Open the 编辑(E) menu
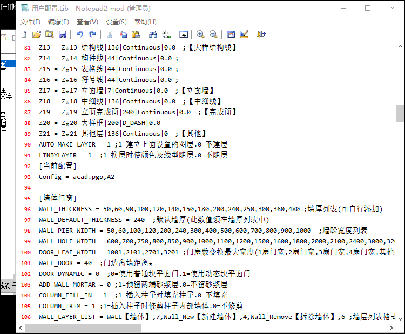The height and width of the screenshot is (334, 405). point(58,22)
